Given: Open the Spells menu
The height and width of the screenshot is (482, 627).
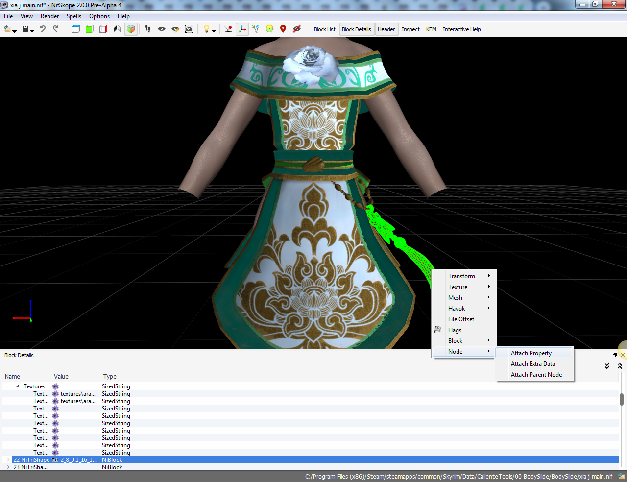Looking at the screenshot, I should tap(74, 16).
